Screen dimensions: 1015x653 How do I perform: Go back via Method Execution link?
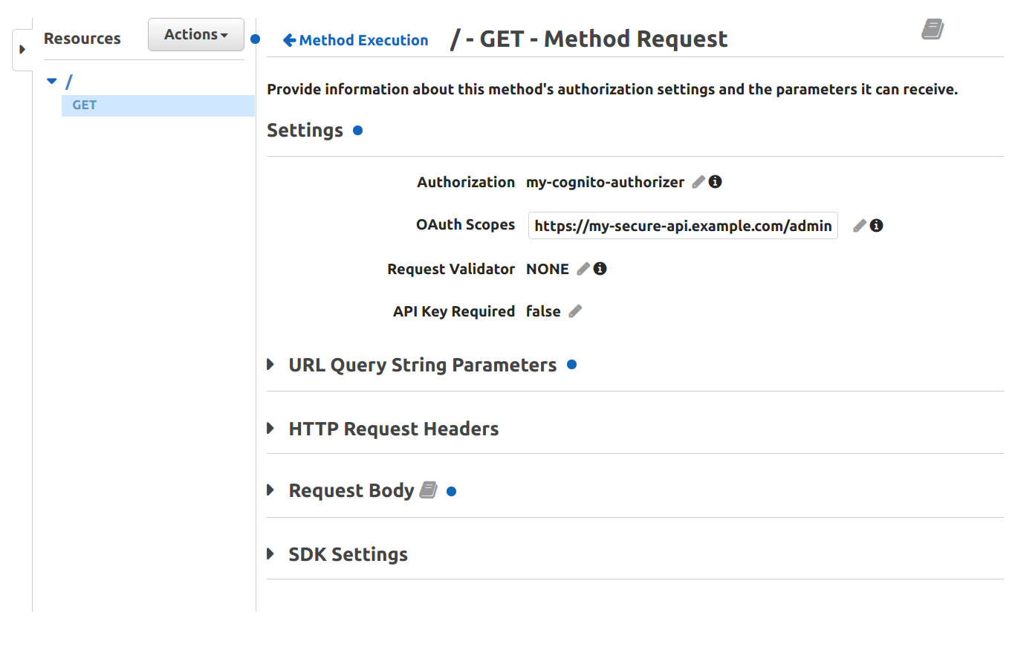point(355,40)
